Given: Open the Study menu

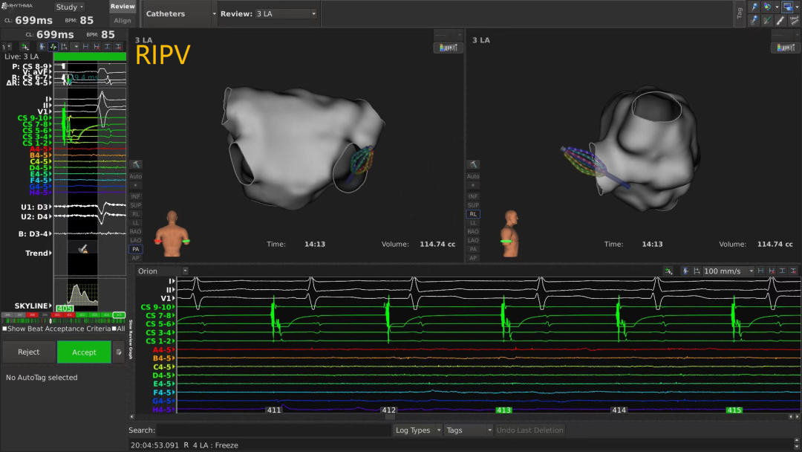Looking at the screenshot, I should point(70,7).
